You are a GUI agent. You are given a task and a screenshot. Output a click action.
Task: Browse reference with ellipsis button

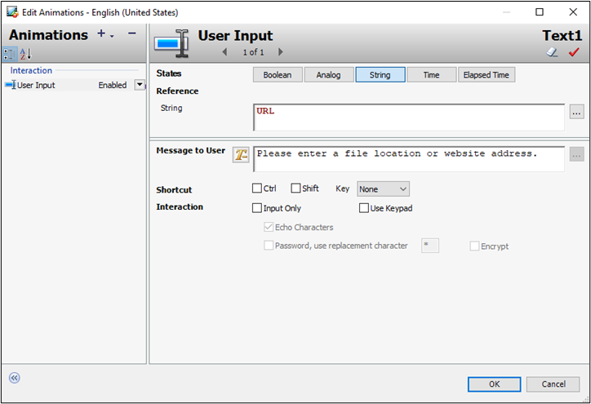pos(576,112)
